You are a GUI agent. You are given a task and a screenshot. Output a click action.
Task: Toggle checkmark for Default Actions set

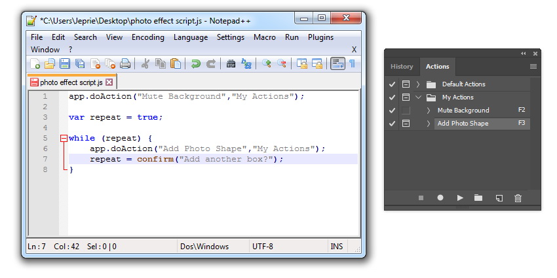click(392, 84)
